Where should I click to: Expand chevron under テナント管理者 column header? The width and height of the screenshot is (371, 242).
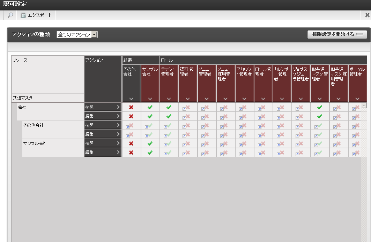(169, 99)
